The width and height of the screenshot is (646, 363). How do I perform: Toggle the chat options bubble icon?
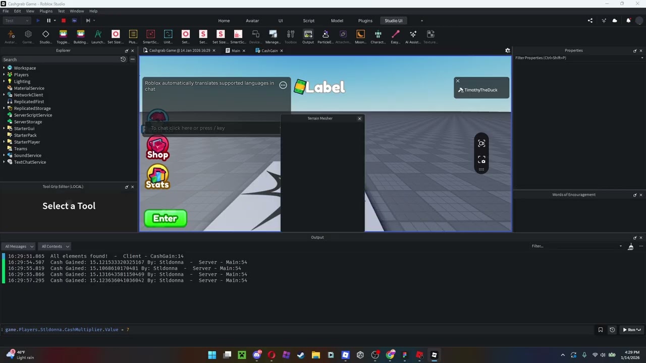coord(283,85)
